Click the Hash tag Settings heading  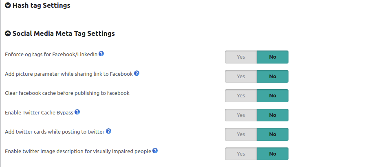(x=41, y=5)
